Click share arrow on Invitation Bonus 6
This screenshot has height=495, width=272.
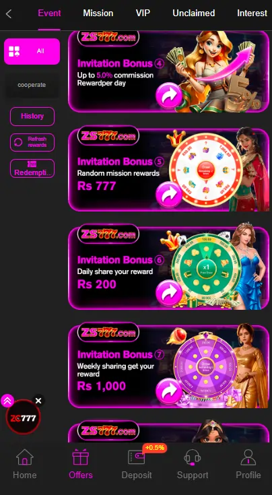(x=169, y=293)
